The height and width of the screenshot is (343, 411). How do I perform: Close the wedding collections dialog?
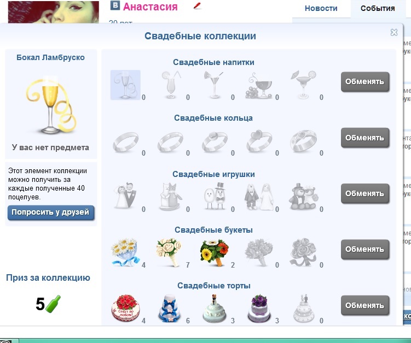393,32
